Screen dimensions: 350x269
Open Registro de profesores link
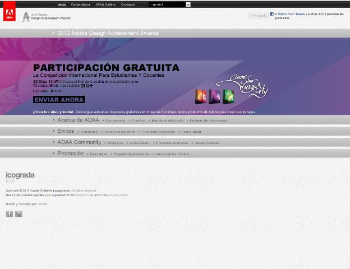(x=131, y=154)
